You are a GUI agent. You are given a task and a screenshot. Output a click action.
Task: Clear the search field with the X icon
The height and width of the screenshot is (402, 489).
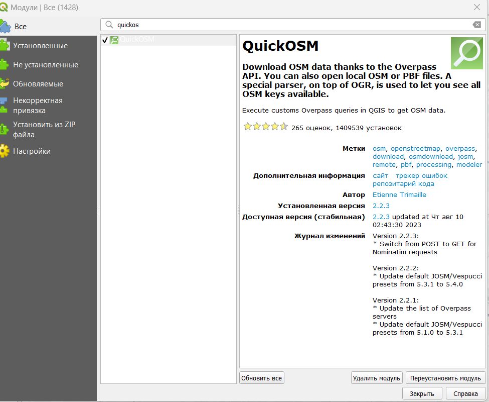tap(477, 25)
